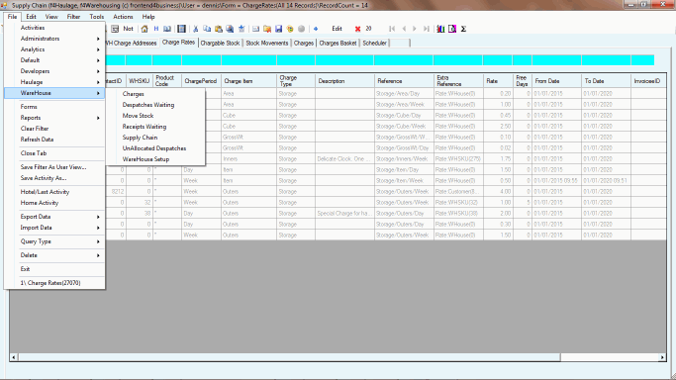Click the Paste clipboard icon
The image size is (676, 380).
pyautogui.click(x=219, y=29)
